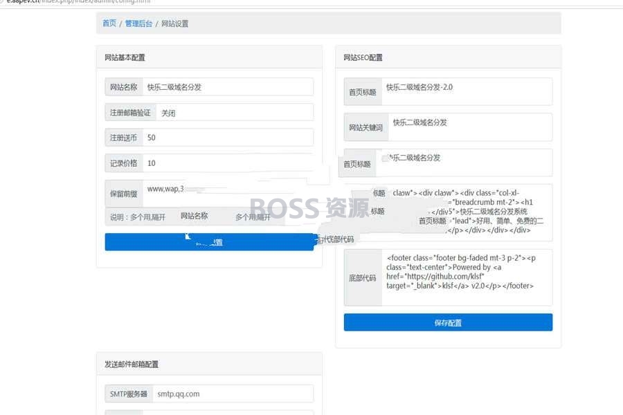Focus the 记录价格 field with value 10
Image resolution: width=623 pixels, height=415 pixels.
[228, 163]
